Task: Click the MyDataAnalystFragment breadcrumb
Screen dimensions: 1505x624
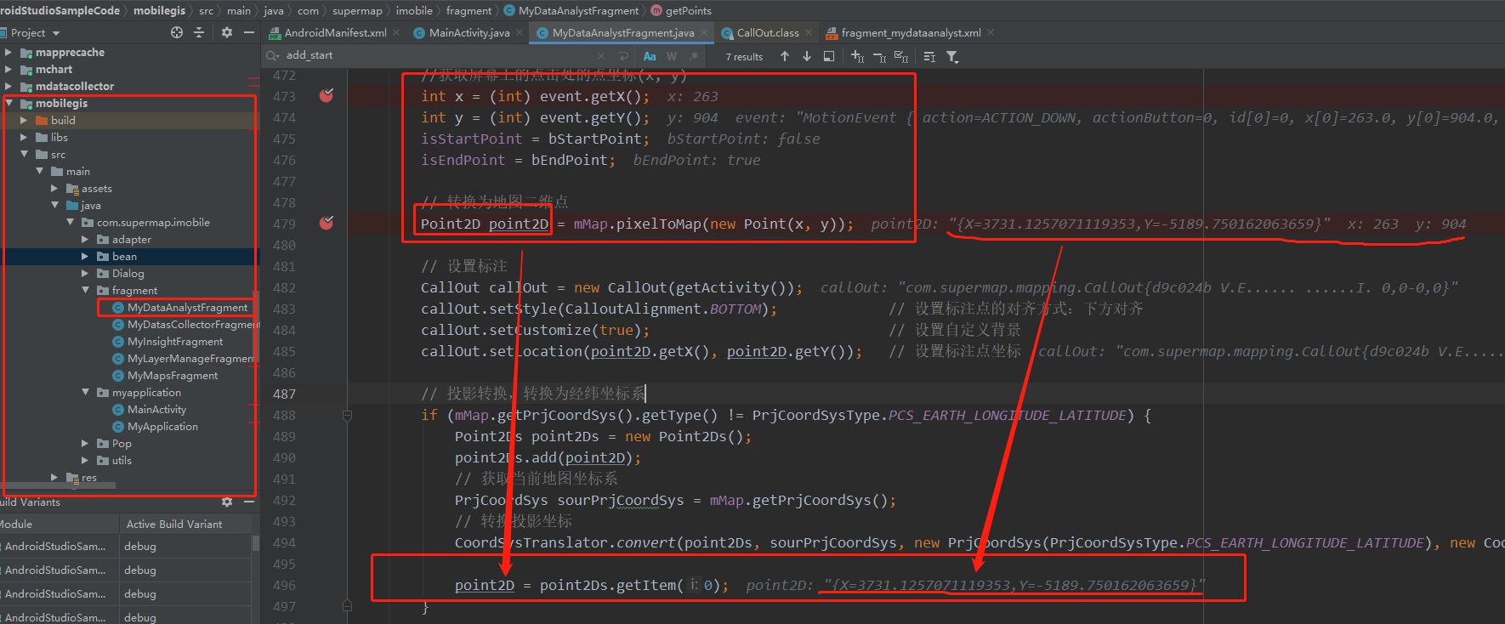Action: coord(578,10)
